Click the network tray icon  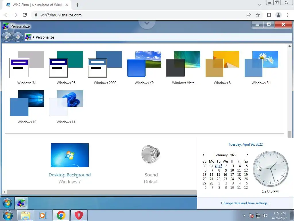coord(258,216)
